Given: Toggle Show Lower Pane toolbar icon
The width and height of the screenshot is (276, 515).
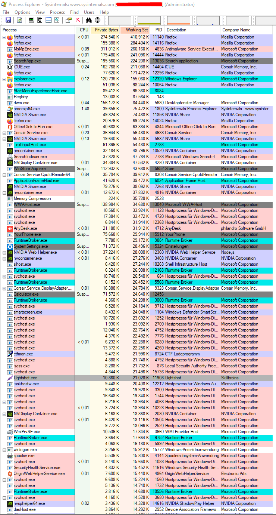Looking at the screenshot, I should [x=48, y=20].
